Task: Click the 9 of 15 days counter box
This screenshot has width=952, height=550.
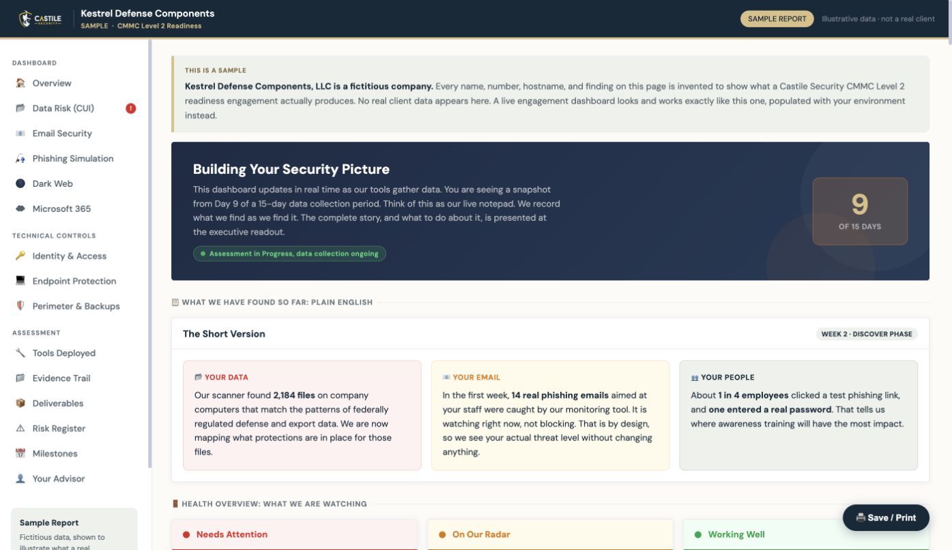Action: [x=860, y=211]
